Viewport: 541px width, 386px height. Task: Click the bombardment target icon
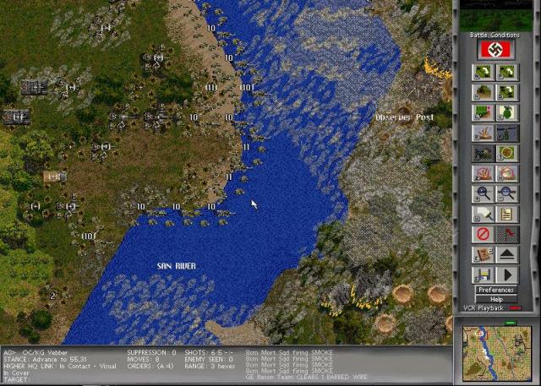tap(507, 153)
